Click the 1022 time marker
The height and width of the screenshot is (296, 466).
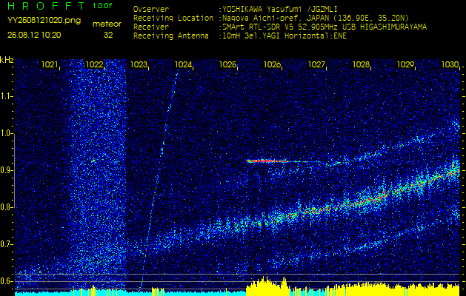[x=94, y=64]
